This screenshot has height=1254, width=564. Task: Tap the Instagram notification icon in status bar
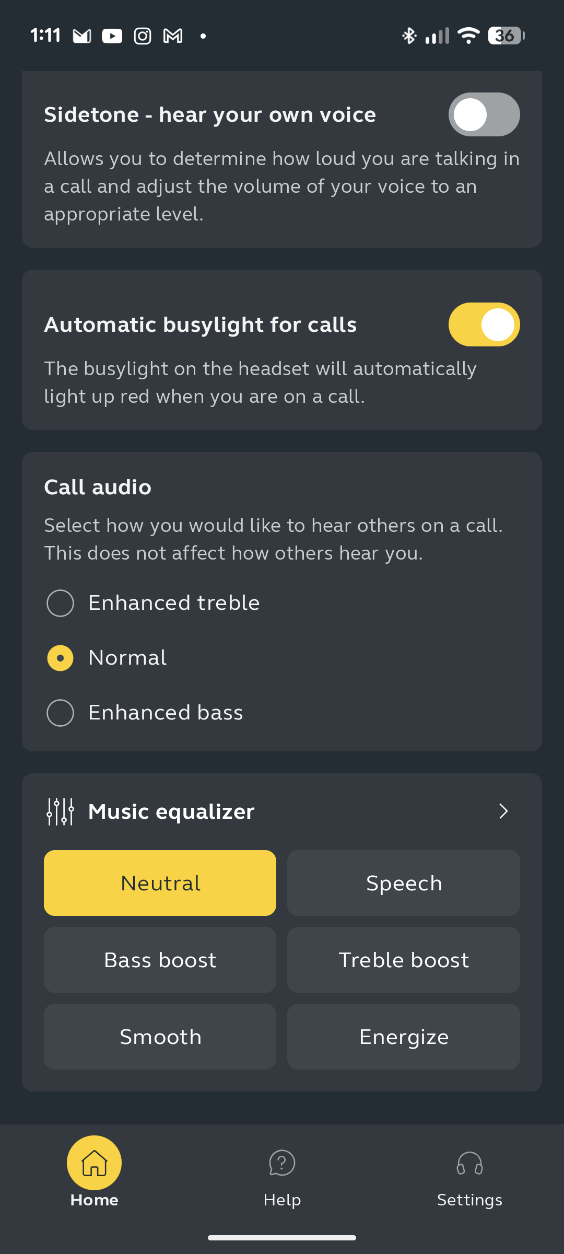pyautogui.click(x=143, y=36)
